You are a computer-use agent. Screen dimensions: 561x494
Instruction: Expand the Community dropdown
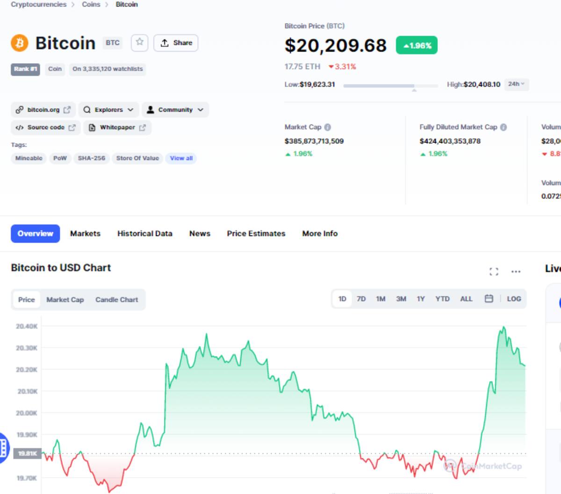(x=175, y=110)
